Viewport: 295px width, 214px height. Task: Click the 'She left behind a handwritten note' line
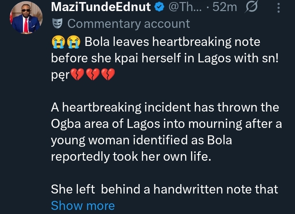(x=165, y=189)
